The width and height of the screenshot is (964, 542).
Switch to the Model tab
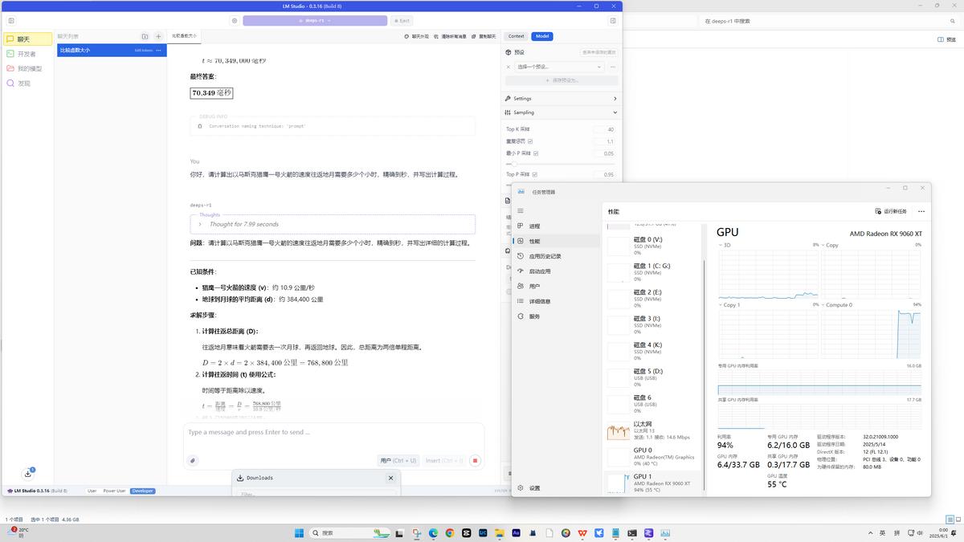coord(542,36)
